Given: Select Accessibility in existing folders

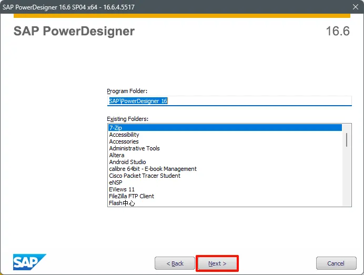Looking at the screenshot, I should (225, 135).
